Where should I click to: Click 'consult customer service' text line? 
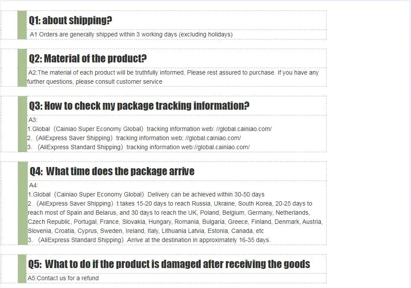coord(95,82)
